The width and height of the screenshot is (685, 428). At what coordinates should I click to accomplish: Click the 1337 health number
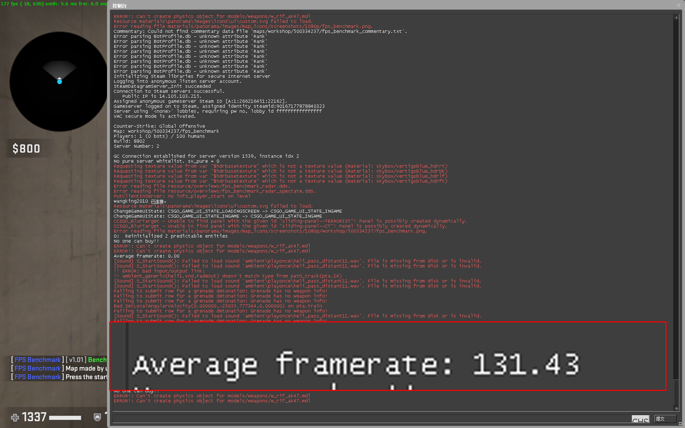[34, 417]
